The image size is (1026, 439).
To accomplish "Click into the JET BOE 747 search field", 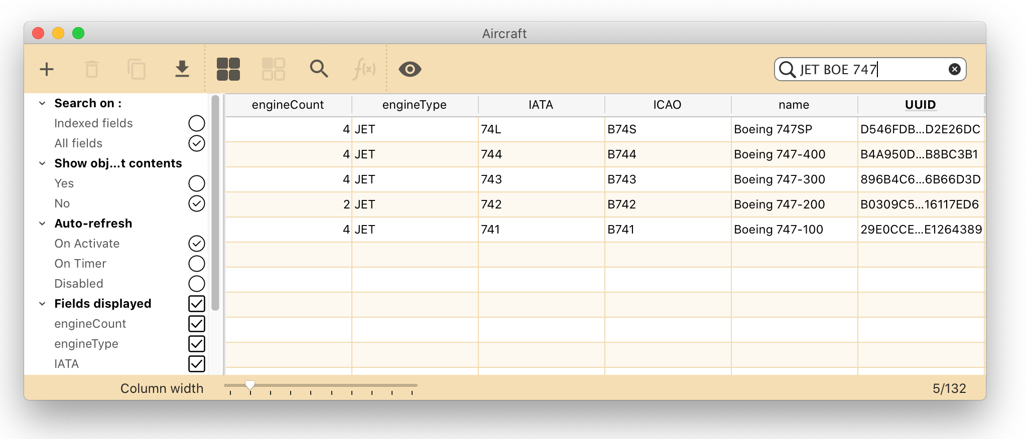I will pyautogui.click(x=871, y=69).
